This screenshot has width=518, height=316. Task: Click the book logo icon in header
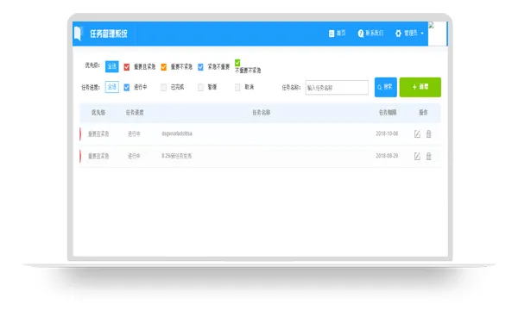(78, 34)
